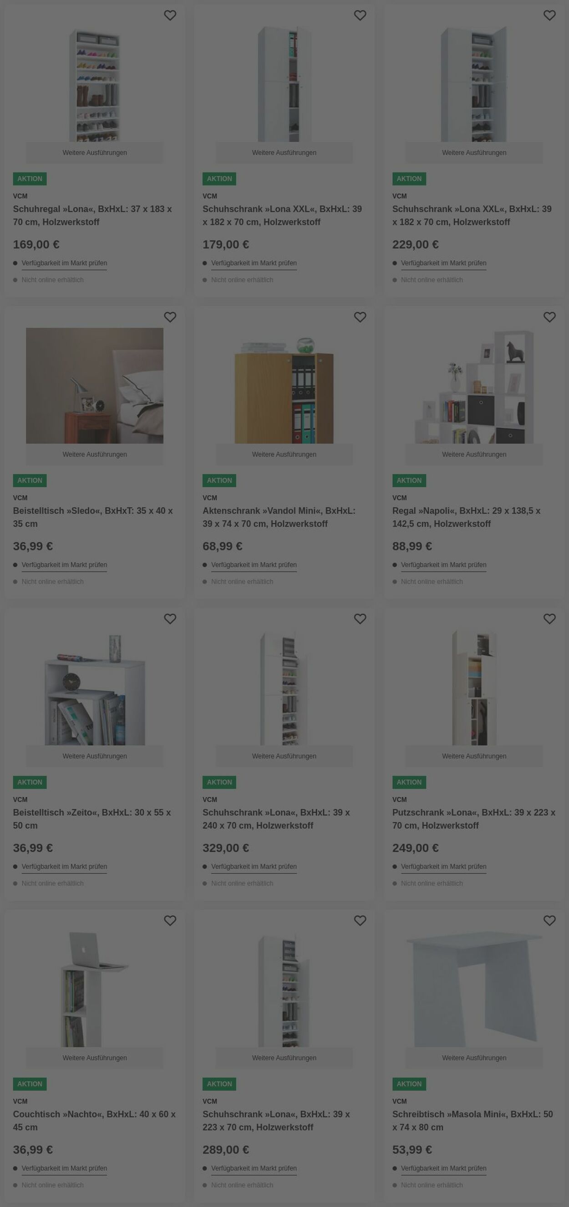Open Weitere Ausführungen under Couchtisch Nachto
The width and height of the screenshot is (569, 1207).
[95, 1058]
